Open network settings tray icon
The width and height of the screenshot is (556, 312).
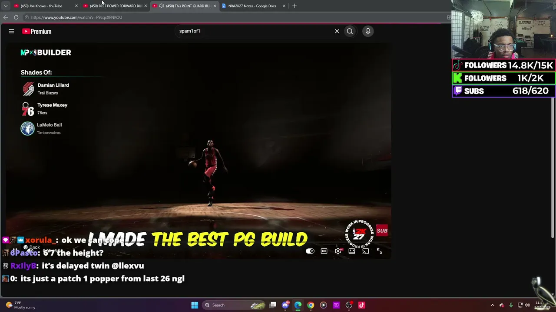pyautogui.click(x=520, y=305)
